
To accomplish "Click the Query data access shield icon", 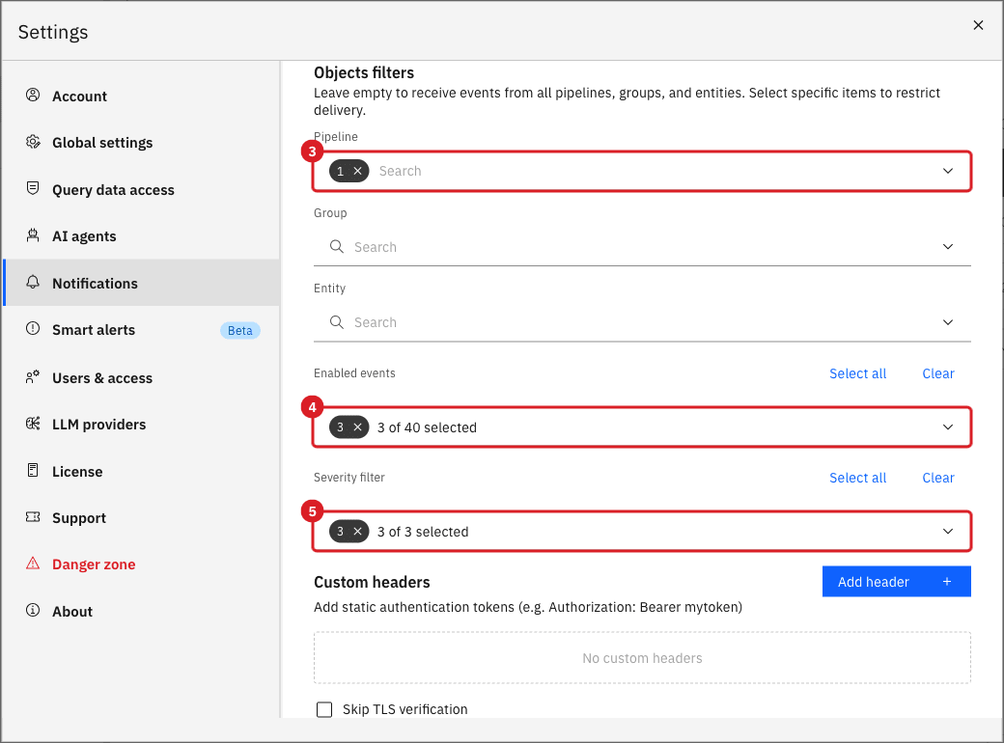I will point(33,188).
